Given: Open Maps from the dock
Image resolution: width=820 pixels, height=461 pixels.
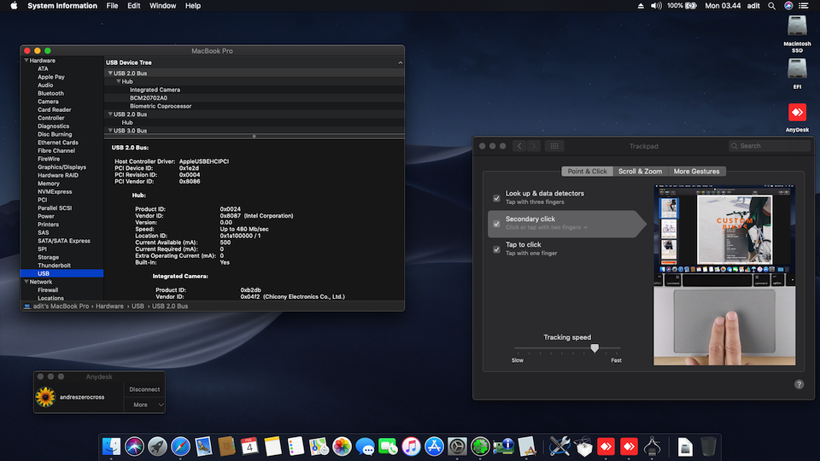Looking at the screenshot, I should pos(319,446).
